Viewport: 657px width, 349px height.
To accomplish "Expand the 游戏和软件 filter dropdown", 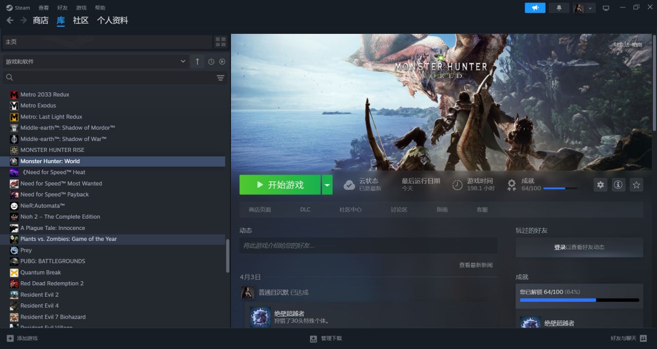I will [x=183, y=62].
